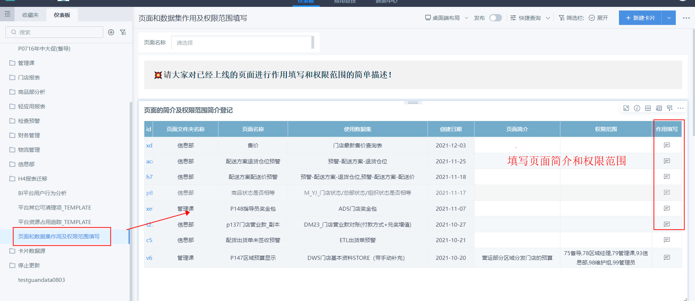
Task: Toggle the 发布 publish switch
Action: [x=495, y=18]
